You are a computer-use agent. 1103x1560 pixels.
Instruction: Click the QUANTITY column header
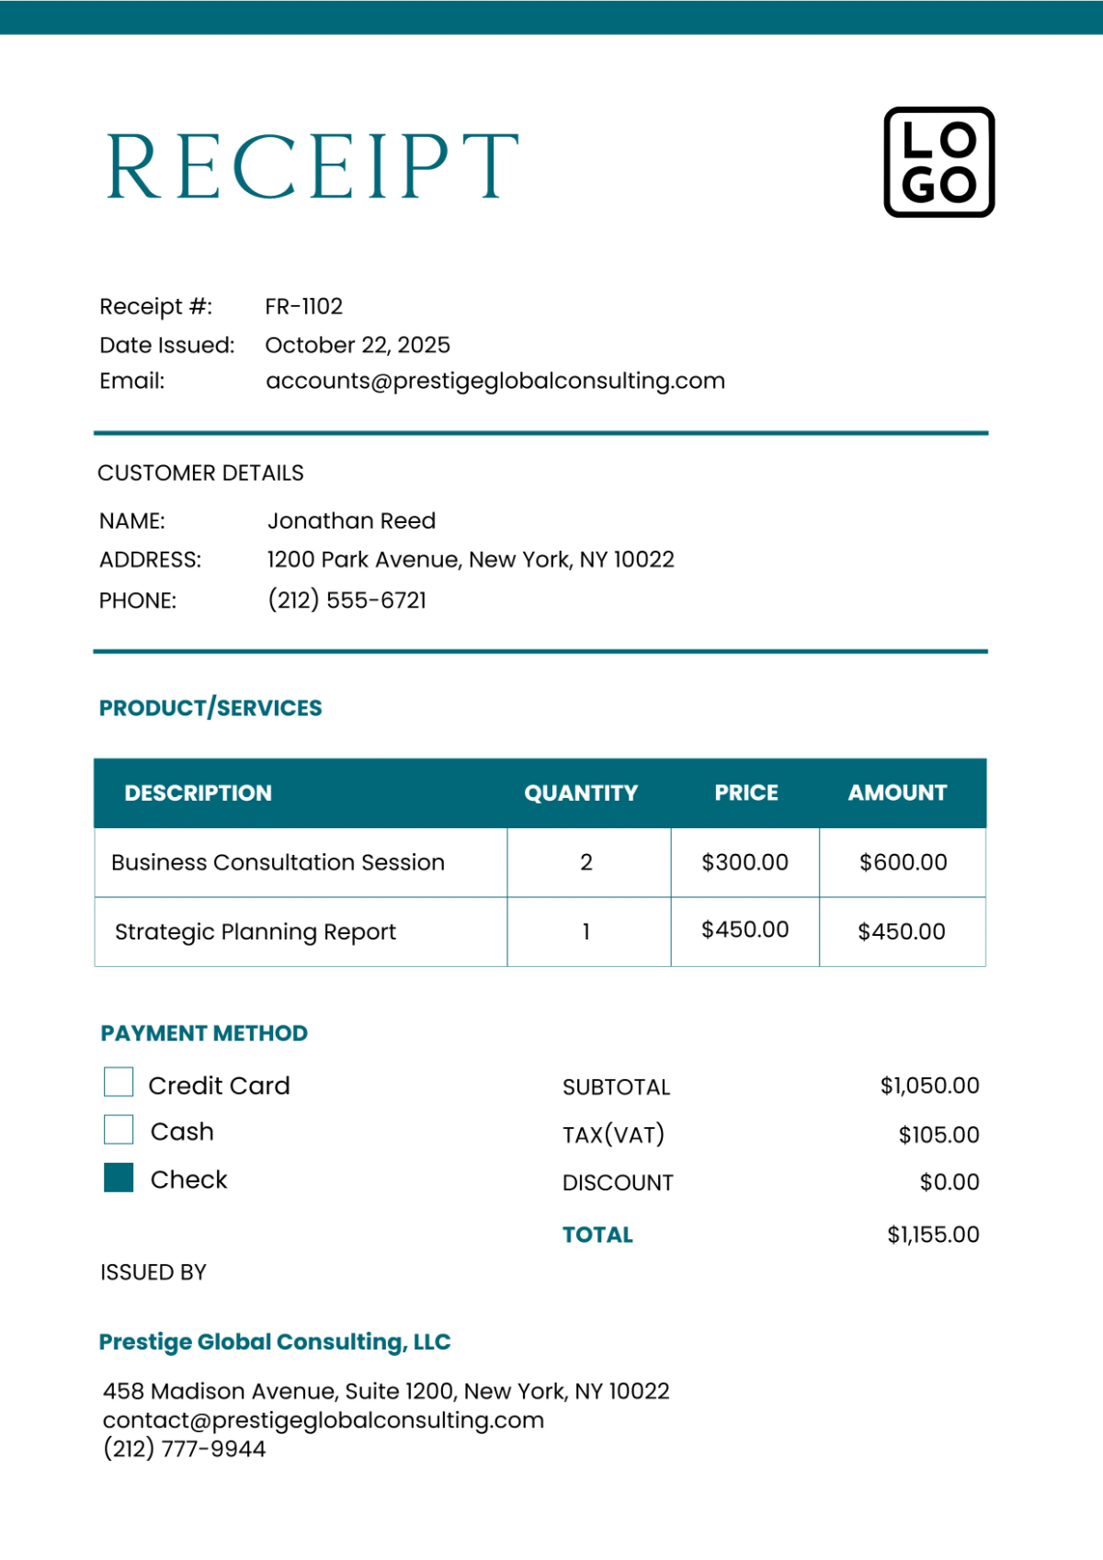pos(581,793)
